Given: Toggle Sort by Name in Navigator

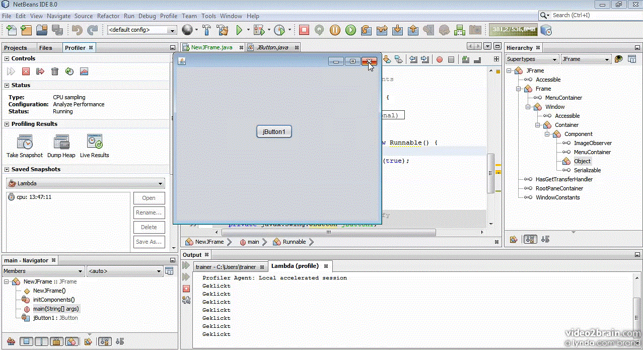Looking at the screenshot, I should click(x=105, y=341).
